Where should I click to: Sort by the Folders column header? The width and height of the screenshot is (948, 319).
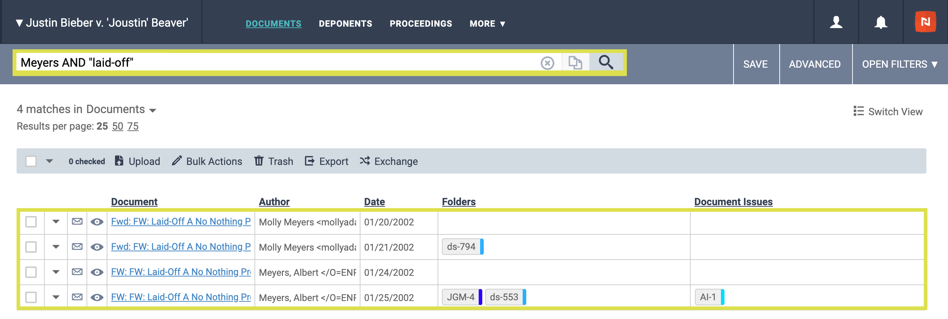(459, 202)
